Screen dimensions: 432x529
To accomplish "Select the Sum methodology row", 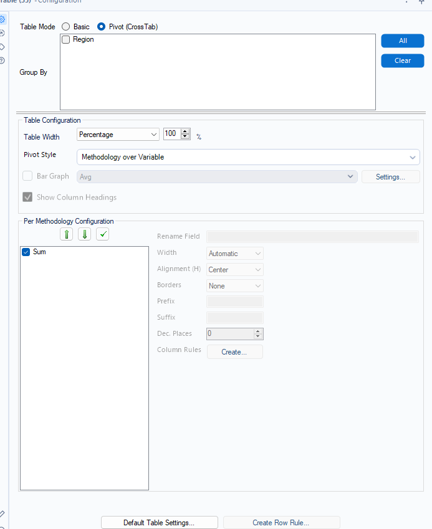I will click(84, 252).
